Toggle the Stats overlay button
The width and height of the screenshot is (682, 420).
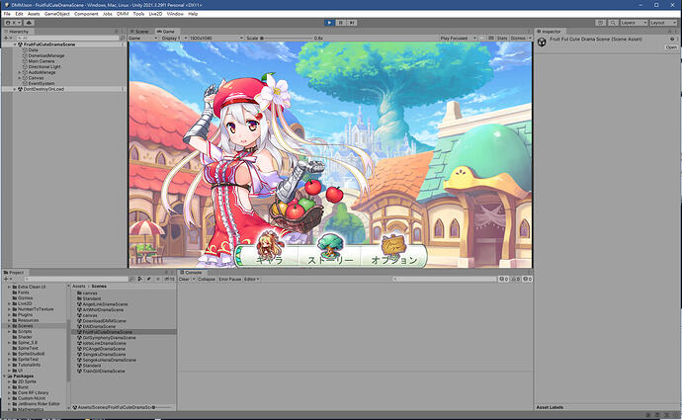502,39
